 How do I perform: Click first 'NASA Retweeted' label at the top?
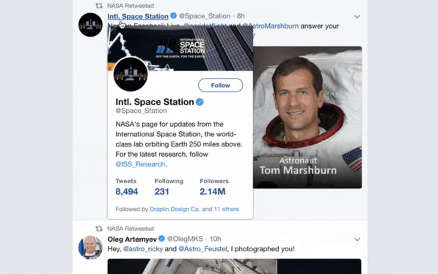tap(131, 5)
